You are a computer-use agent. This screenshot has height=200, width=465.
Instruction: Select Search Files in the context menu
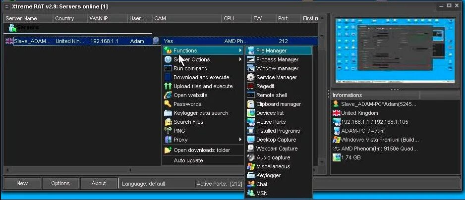(203, 122)
